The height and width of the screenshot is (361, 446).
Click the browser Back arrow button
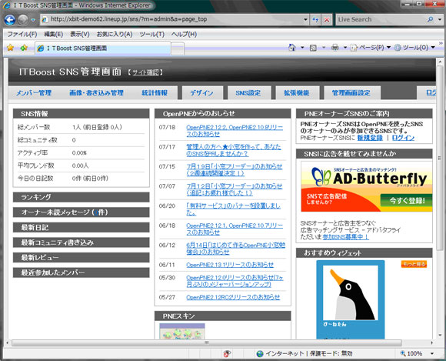(10, 20)
